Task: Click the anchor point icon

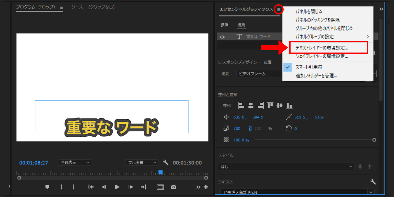Action: click(289, 117)
